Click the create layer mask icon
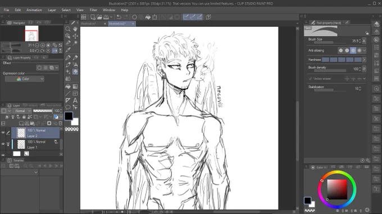382x214 pixels. (49, 123)
